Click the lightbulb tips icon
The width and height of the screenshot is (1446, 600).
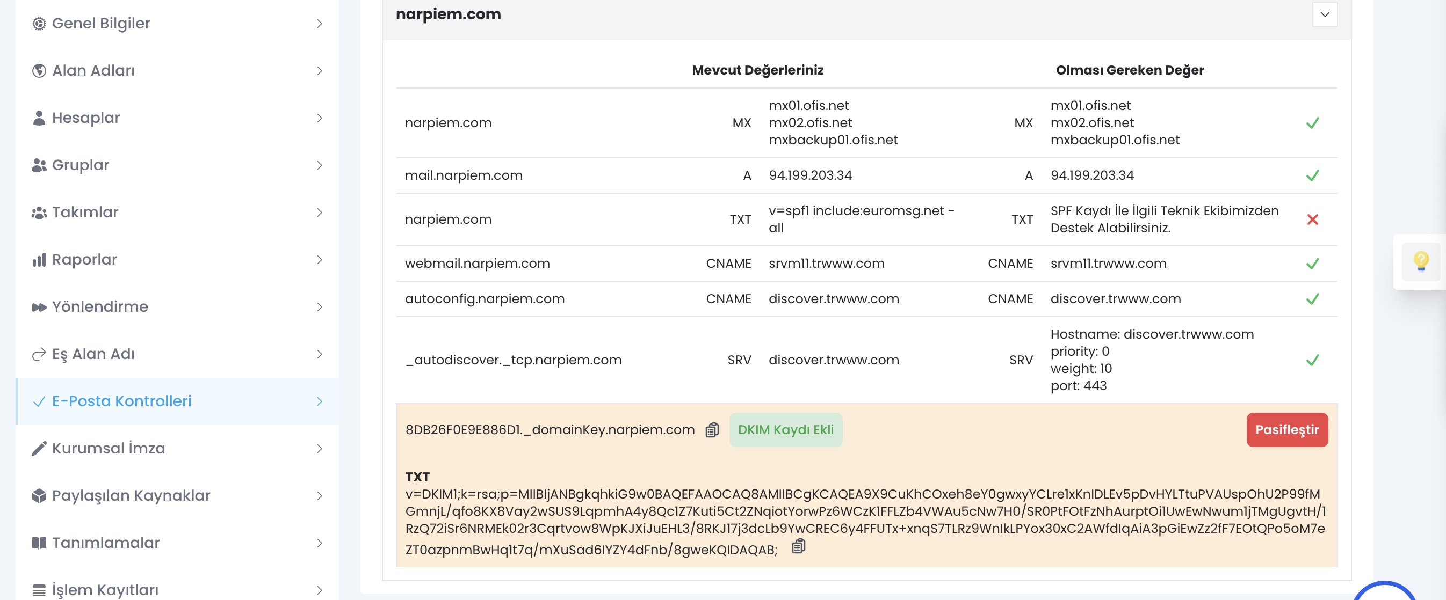click(x=1421, y=261)
